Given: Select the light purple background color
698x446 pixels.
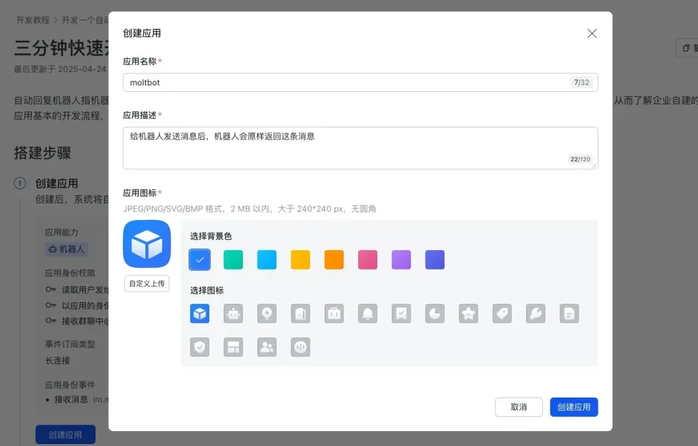Looking at the screenshot, I should [x=401, y=260].
